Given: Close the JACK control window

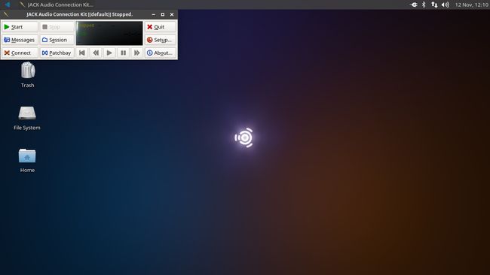Looking at the screenshot, I should [172, 14].
